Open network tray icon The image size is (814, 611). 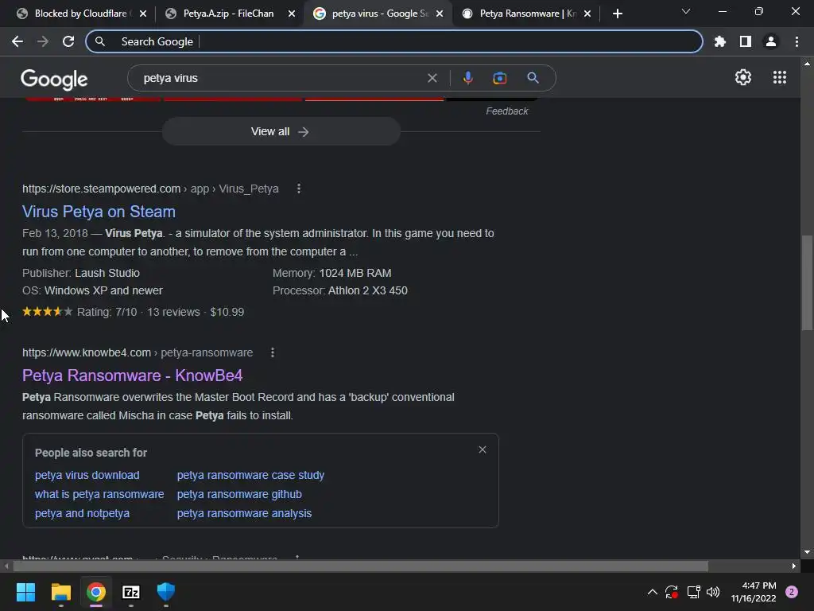click(693, 592)
